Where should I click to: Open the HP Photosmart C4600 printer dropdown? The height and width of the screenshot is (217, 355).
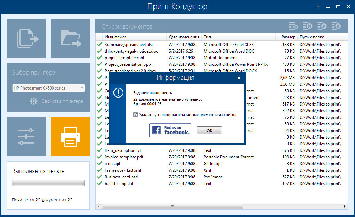click(48, 88)
